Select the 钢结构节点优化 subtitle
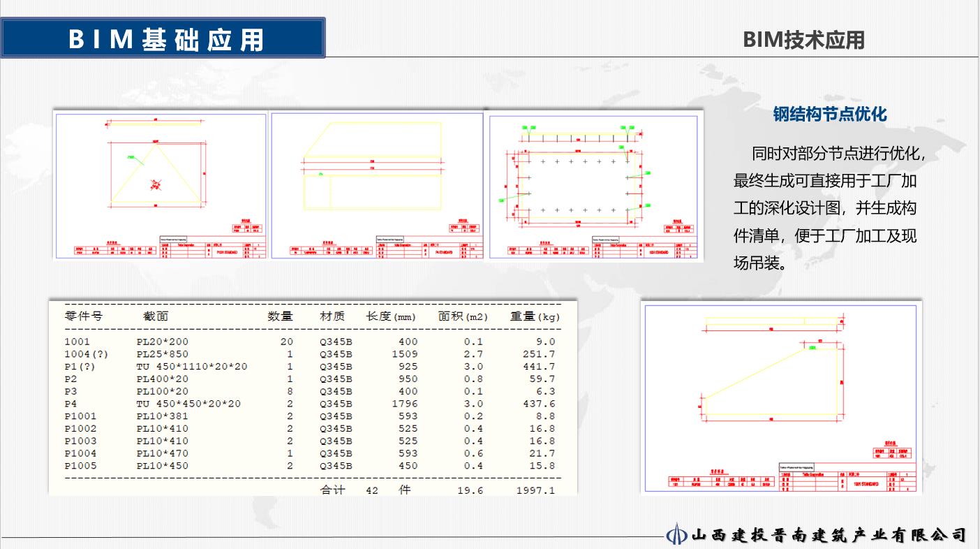 (x=830, y=114)
